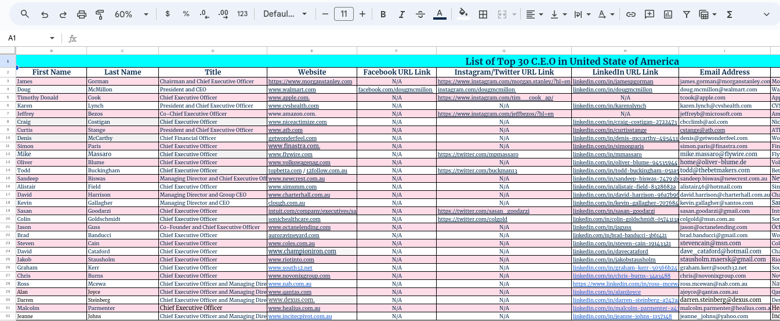Open facebook.com/dougmcmillon link
Image resolution: width=780 pixels, height=321 pixels.
click(x=396, y=90)
